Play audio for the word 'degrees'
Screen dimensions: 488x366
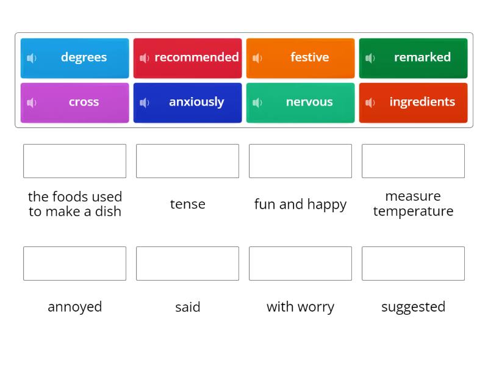(x=31, y=58)
